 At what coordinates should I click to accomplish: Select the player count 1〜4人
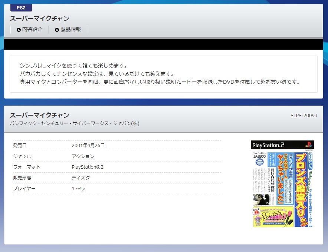79,189
